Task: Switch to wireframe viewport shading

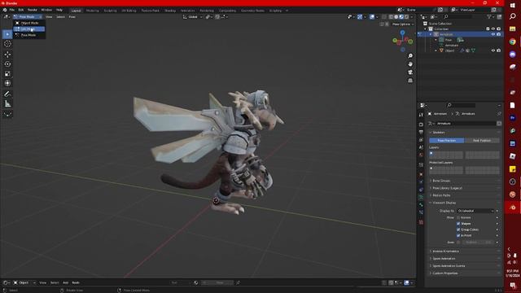Action: tap(391, 16)
